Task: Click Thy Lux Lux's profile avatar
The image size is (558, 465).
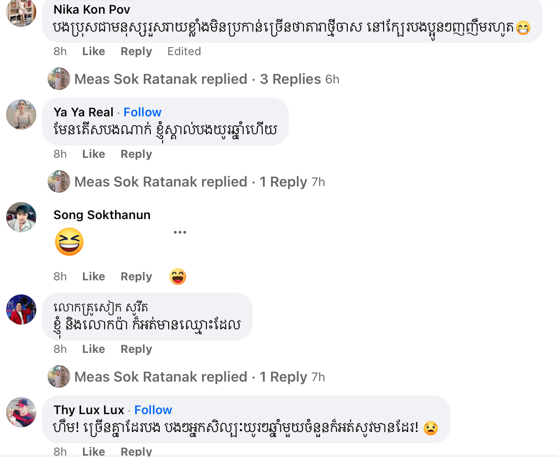Action: click(21, 412)
